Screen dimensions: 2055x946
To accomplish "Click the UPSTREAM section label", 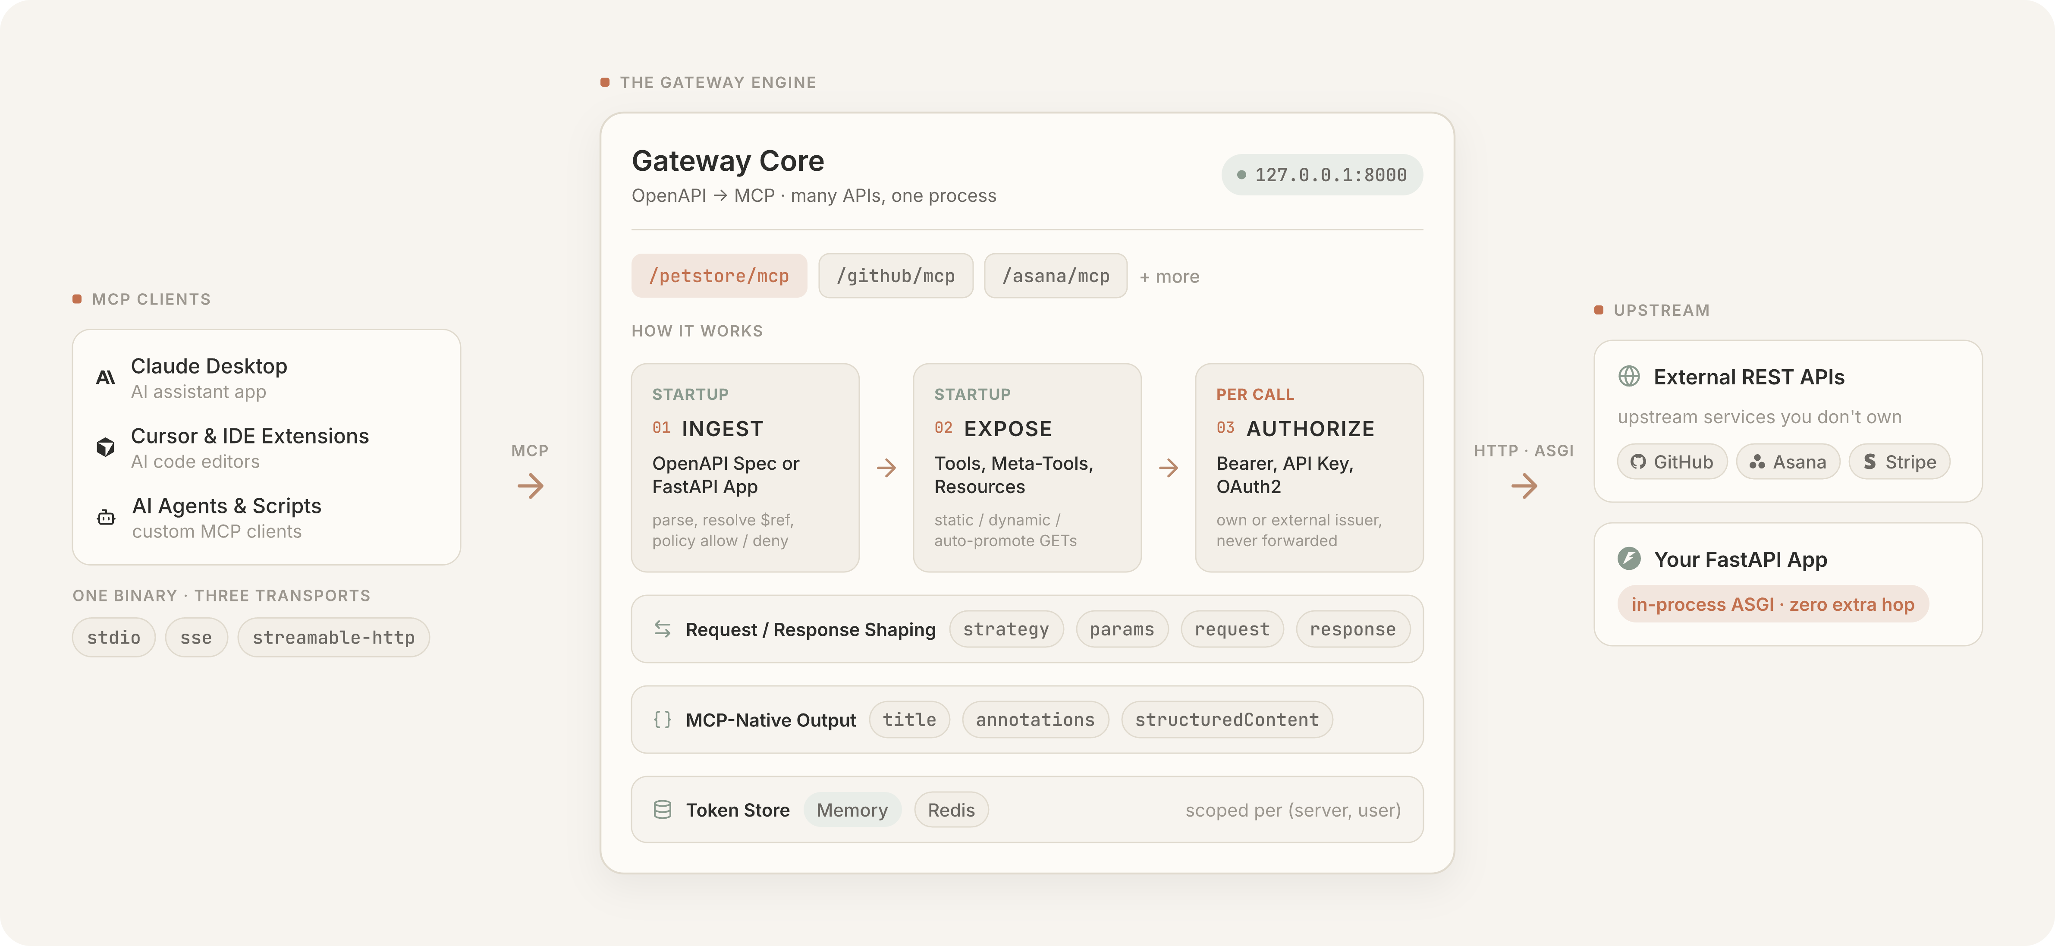I will click(1661, 310).
